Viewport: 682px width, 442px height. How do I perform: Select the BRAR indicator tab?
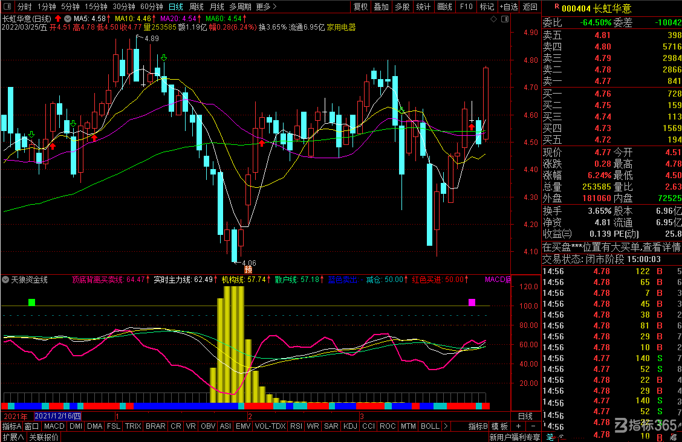click(x=155, y=426)
